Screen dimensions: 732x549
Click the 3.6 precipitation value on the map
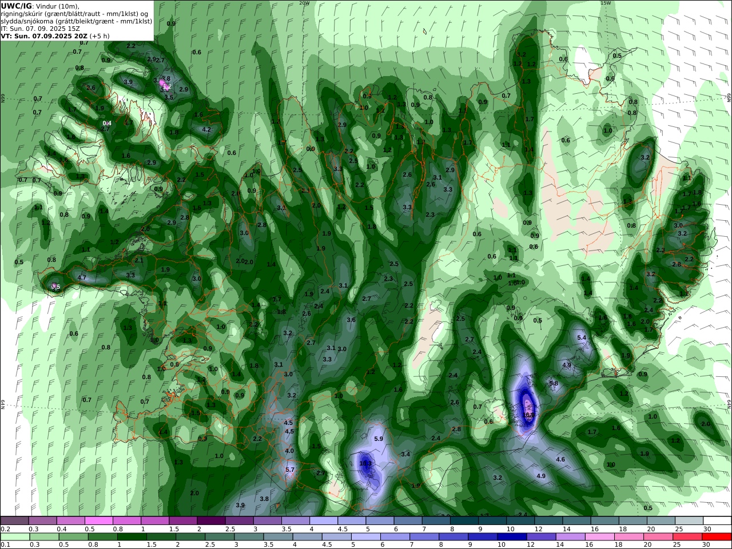tap(351, 320)
